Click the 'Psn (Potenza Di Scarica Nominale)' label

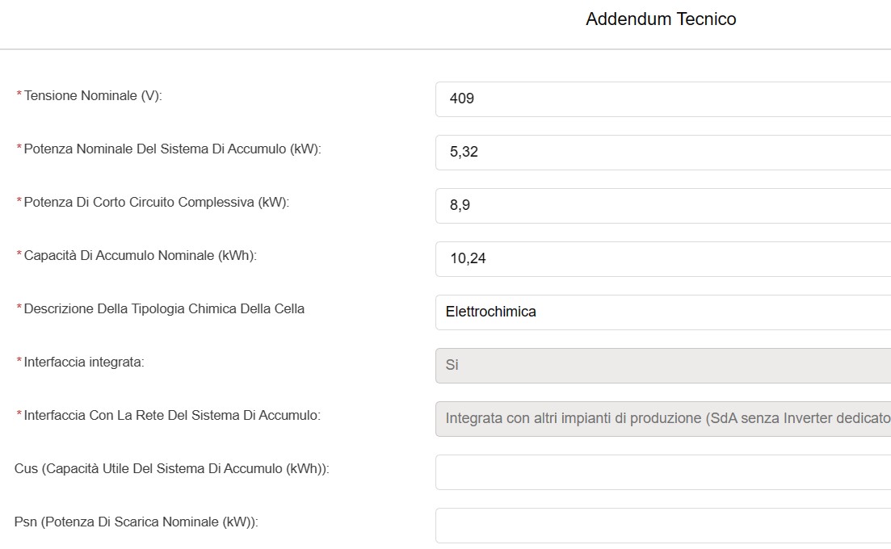click(x=136, y=522)
